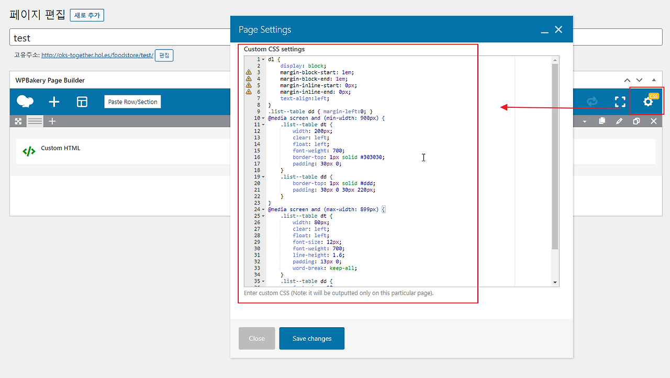The width and height of the screenshot is (670, 378).
Task: Click the Save changes button
Action: tap(312, 338)
